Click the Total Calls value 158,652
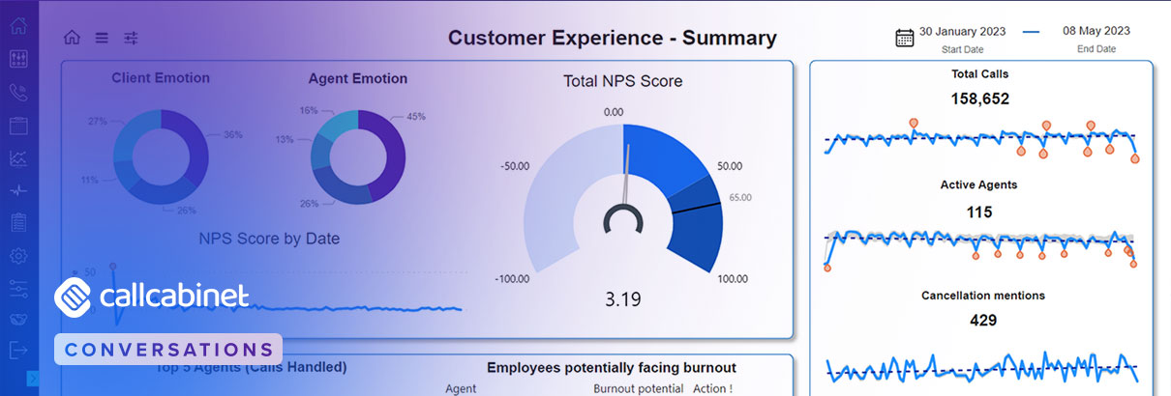 979,99
